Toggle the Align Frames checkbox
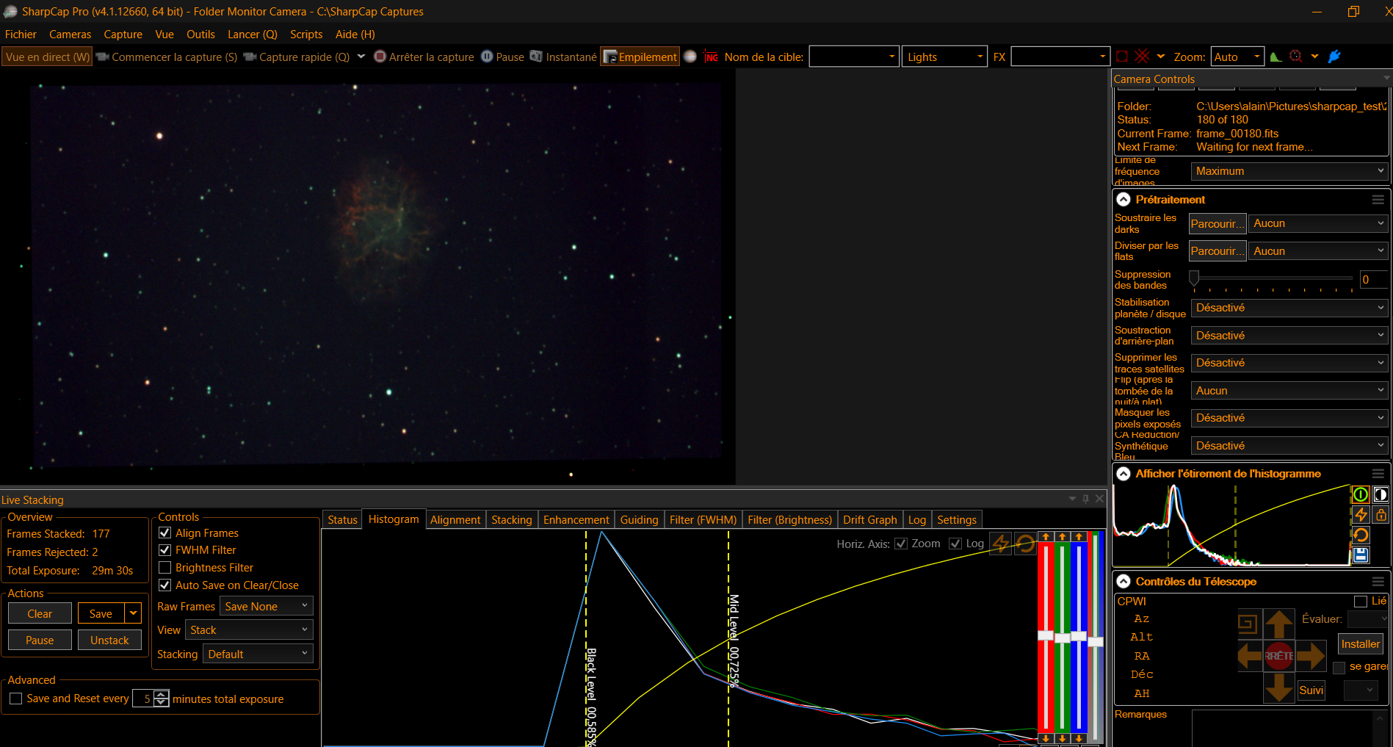 [165, 533]
